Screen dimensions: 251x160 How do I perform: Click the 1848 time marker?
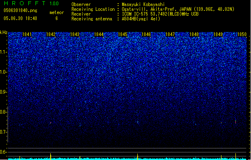click(194, 34)
